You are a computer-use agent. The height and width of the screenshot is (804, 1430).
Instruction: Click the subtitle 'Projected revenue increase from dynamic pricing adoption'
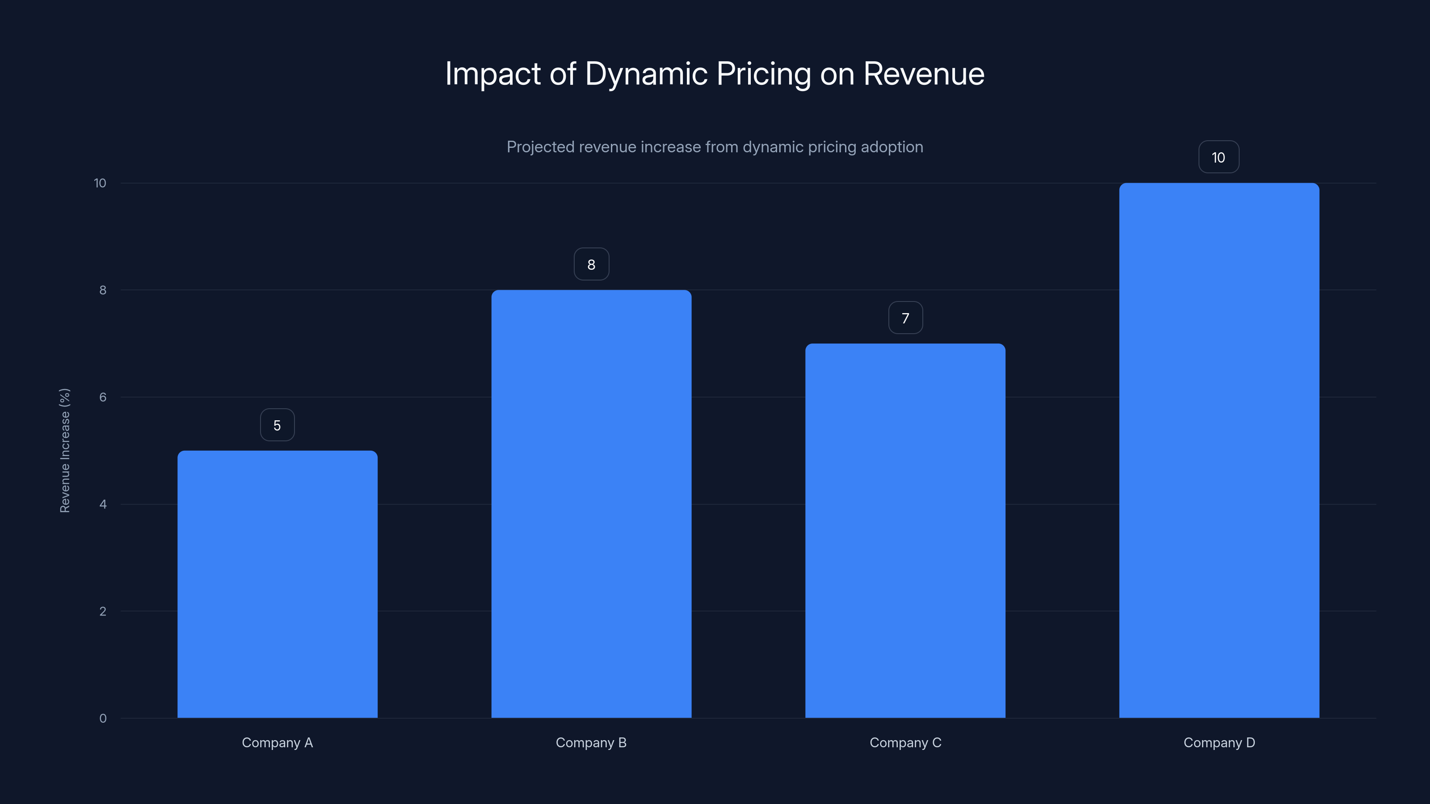coord(715,147)
